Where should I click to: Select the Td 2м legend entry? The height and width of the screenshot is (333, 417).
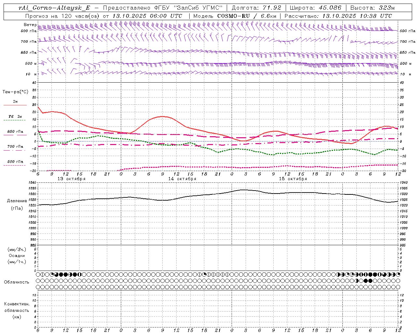tap(15, 116)
